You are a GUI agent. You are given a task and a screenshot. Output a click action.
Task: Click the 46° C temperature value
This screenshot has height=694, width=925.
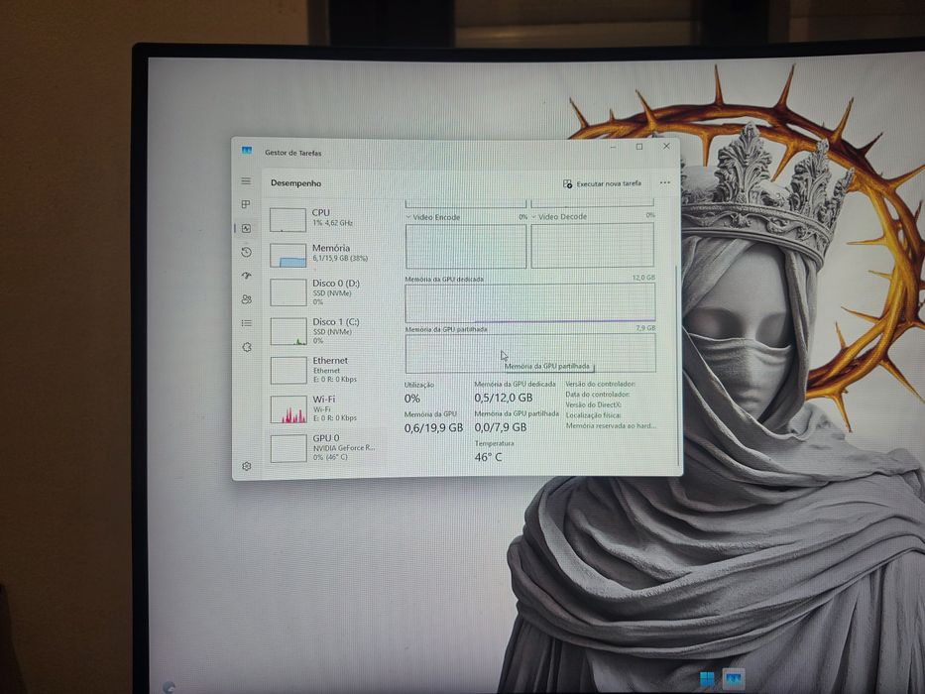(489, 457)
